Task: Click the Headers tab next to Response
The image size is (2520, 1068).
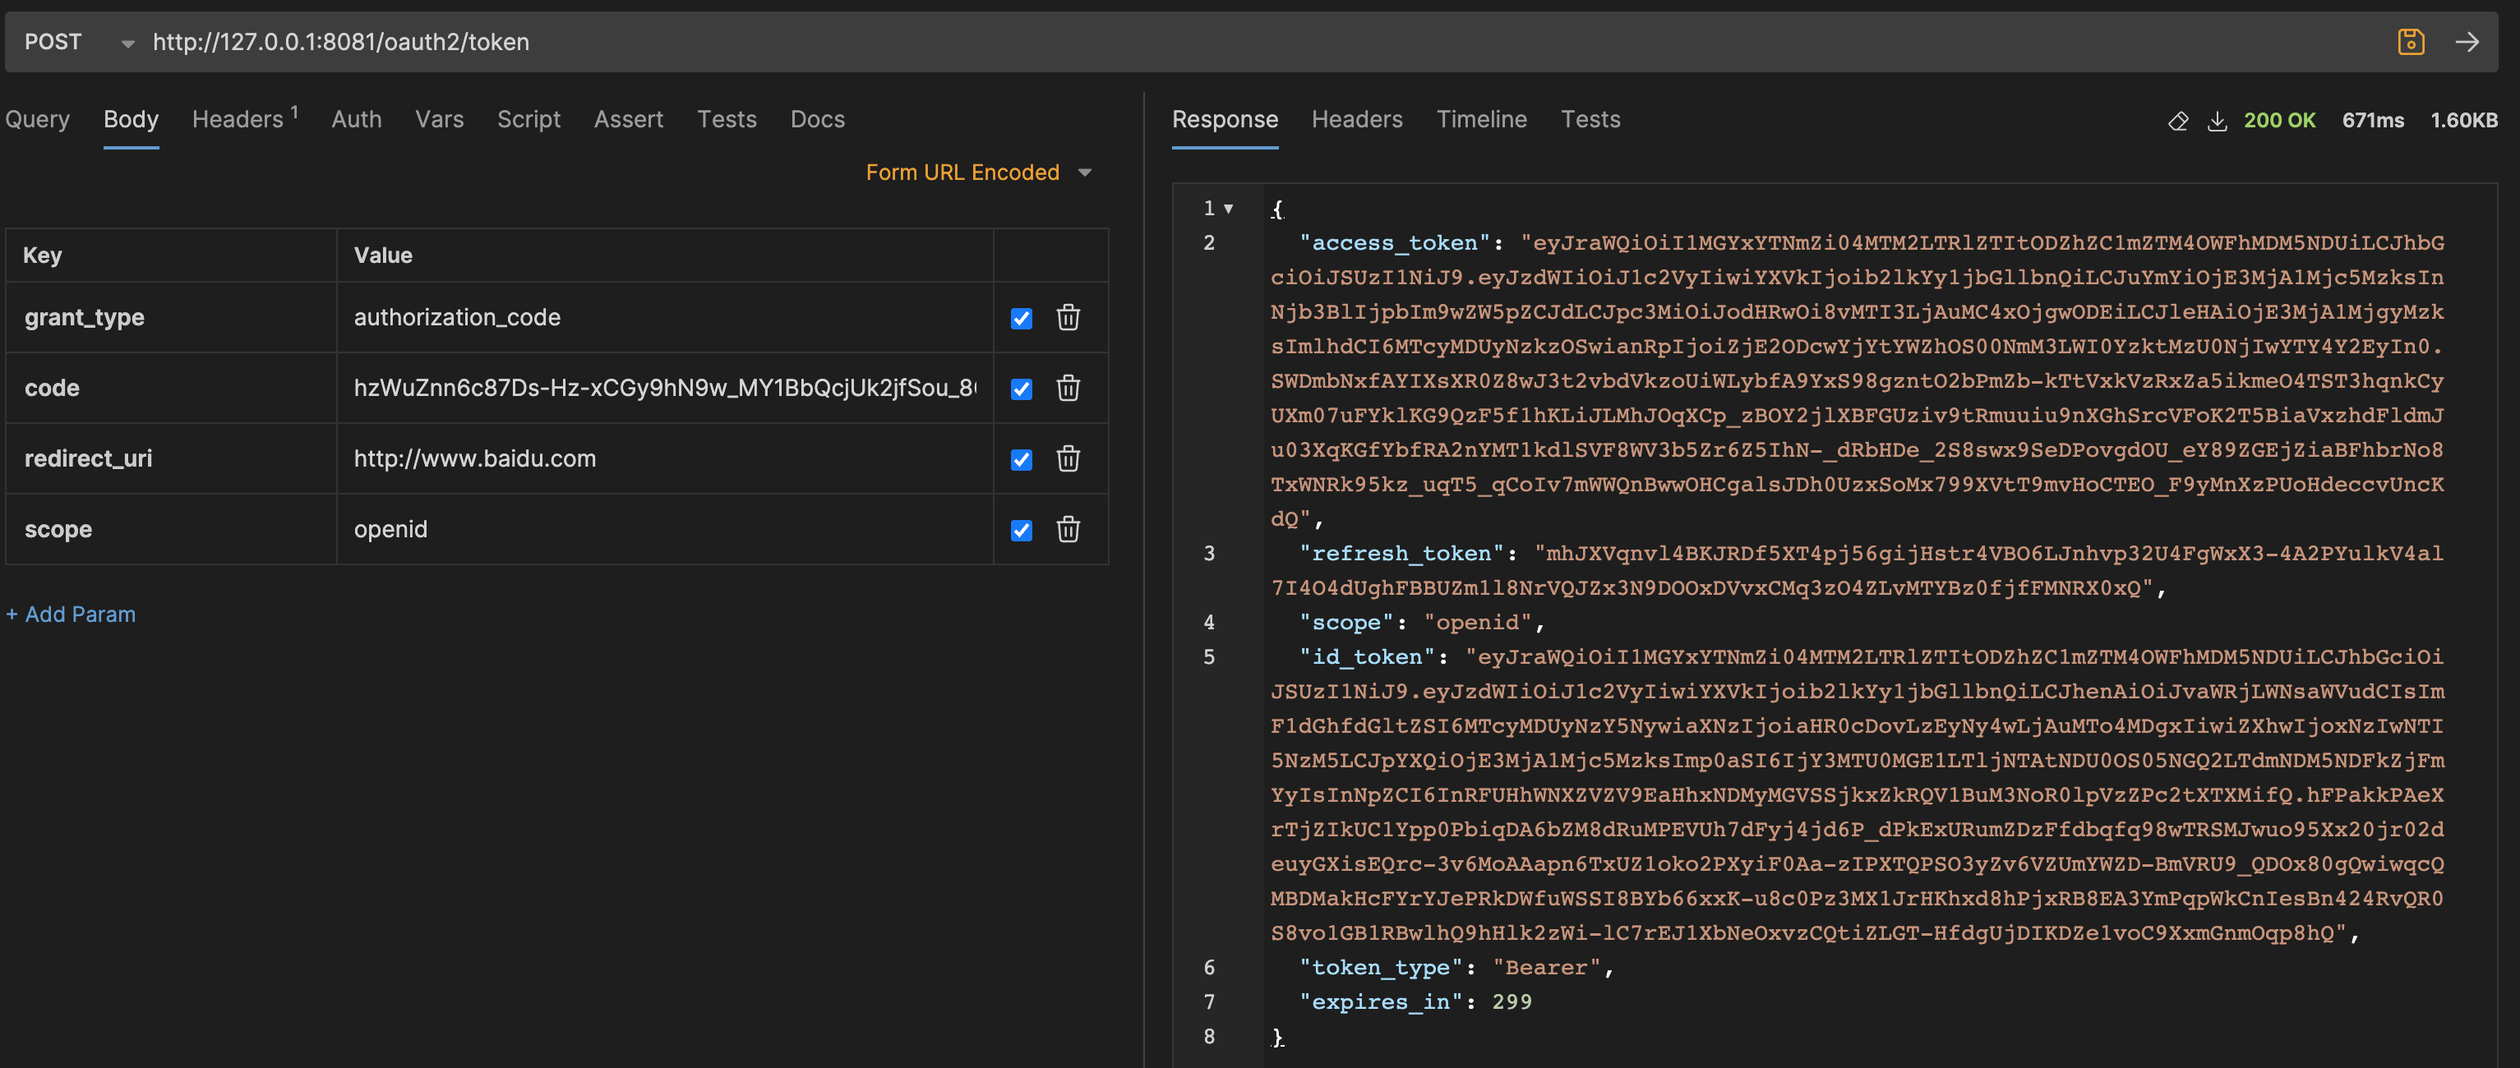Action: (1358, 117)
